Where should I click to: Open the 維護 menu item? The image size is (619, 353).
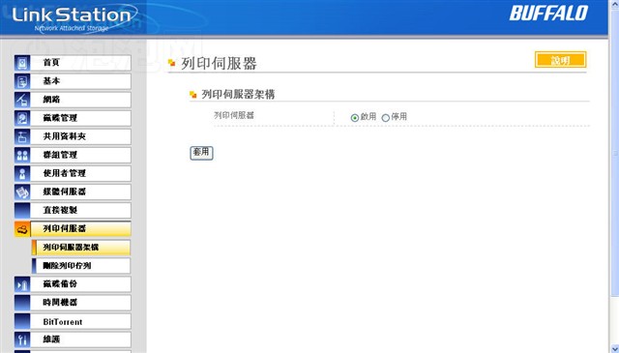point(80,339)
